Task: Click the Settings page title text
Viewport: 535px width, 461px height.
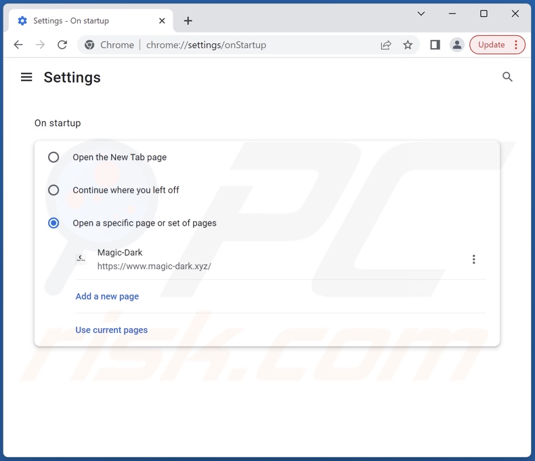Action: [x=72, y=77]
